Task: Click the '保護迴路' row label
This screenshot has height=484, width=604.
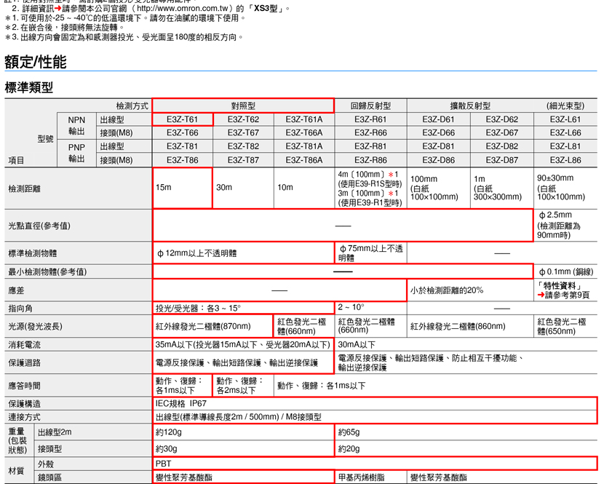Action: coord(24,363)
